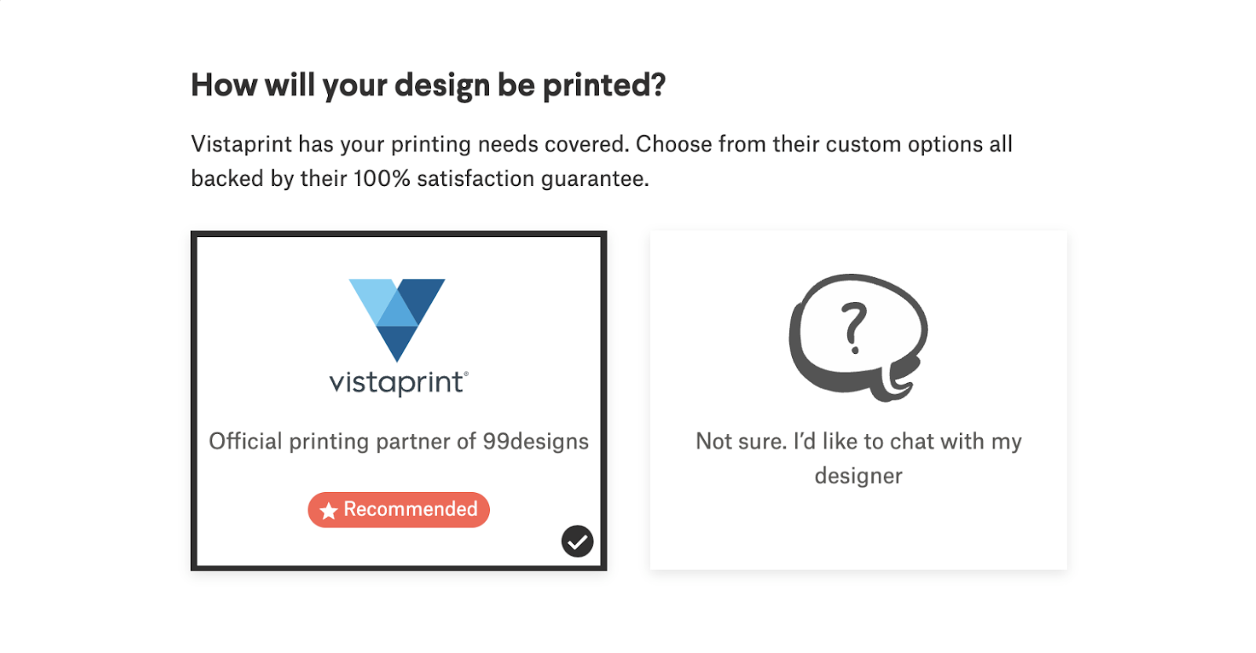
Task: Click the word "Recommended" in the badge
Action: point(411,509)
